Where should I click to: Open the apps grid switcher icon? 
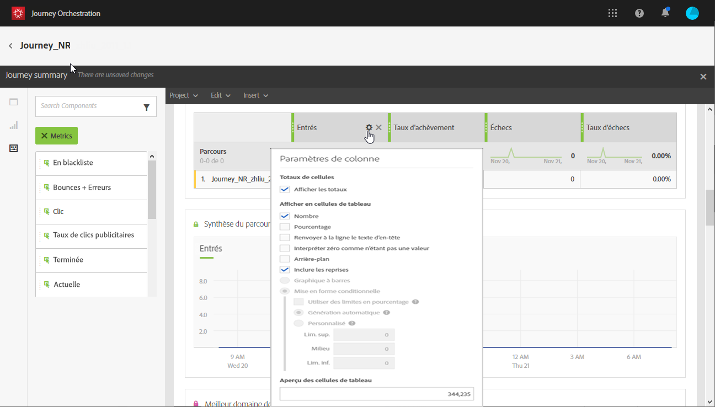click(613, 13)
